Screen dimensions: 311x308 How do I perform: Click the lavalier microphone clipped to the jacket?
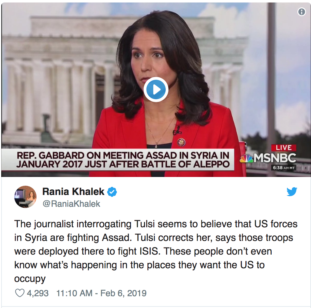tap(177, 130)
